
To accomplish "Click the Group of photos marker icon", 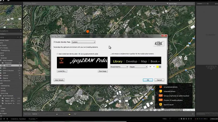I will click(160, 96).
